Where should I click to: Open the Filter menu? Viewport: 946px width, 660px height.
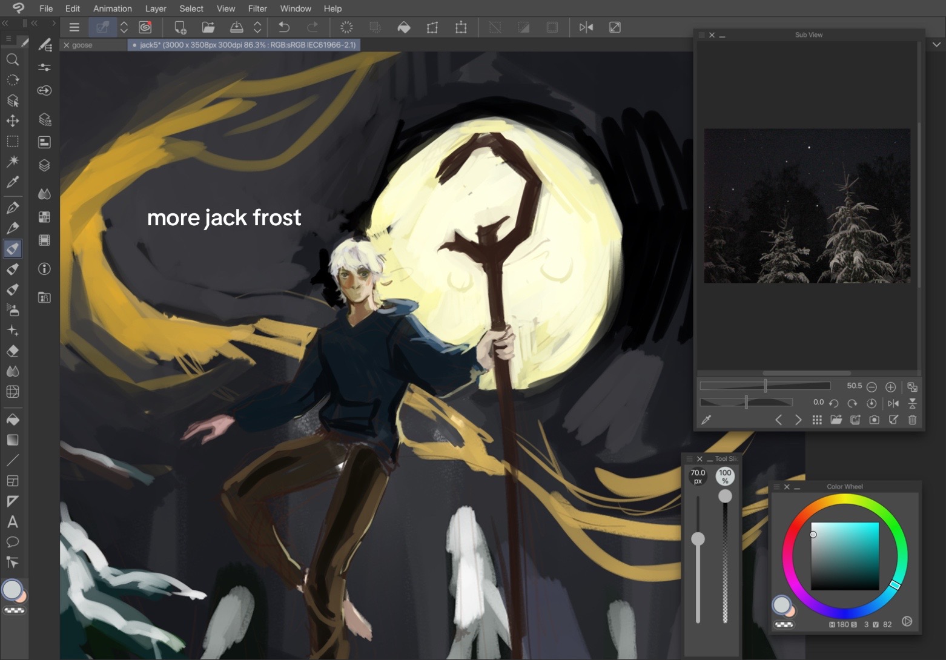(257, 8)
